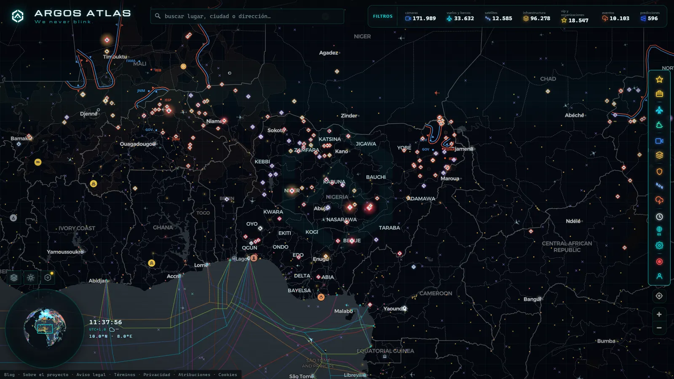Open the Términos footer link
The height and width of the screenshot is (379, 674).
pos(125,374)
